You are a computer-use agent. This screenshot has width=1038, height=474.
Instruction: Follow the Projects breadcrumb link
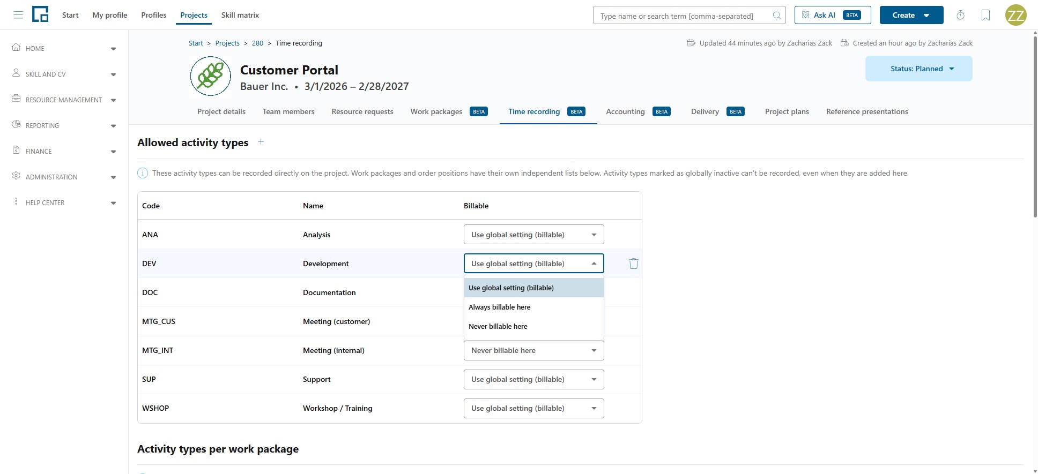click(x=227, y=43)
